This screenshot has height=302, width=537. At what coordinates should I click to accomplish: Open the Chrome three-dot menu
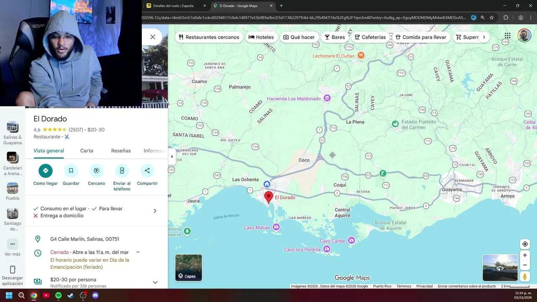point(531,18)
